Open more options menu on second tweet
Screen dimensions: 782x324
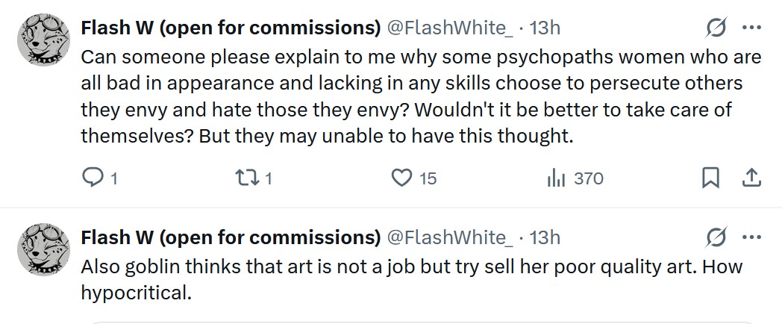point(751,237)
